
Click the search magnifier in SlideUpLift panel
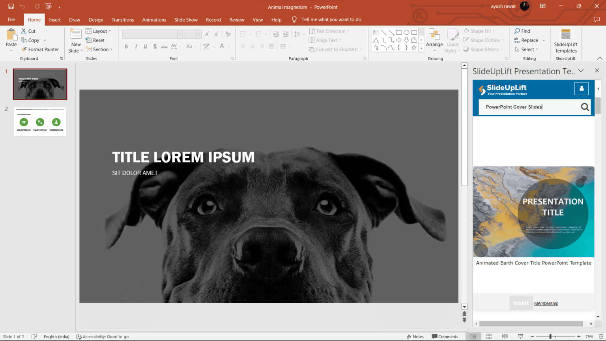point(585,107)
